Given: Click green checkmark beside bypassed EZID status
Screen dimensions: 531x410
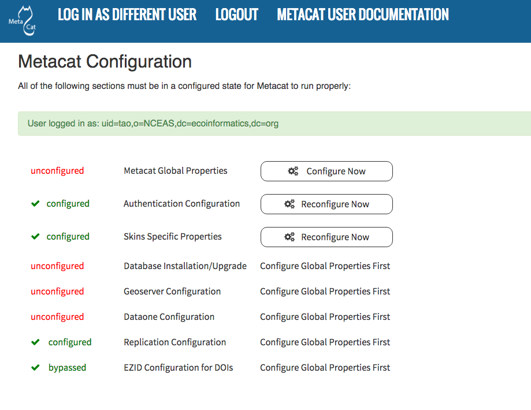Looking at the screenshot, I should [x=35, y=368].
